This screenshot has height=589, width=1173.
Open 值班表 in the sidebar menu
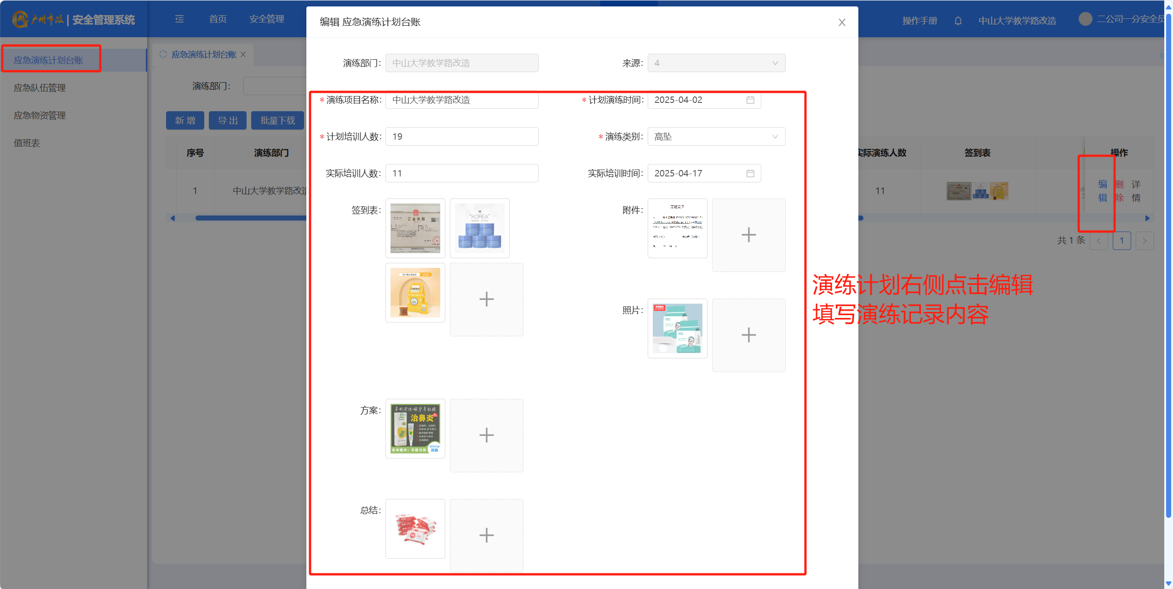tap(27, 143)
